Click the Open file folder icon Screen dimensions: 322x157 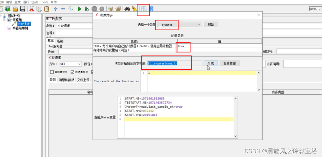point(15,9)
